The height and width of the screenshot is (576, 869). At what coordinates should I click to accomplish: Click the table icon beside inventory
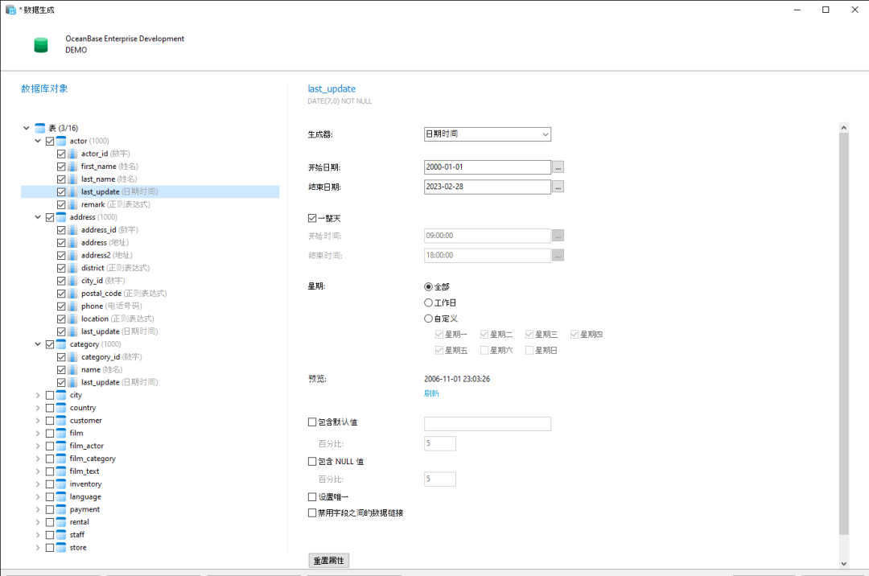tap(61, 484)
